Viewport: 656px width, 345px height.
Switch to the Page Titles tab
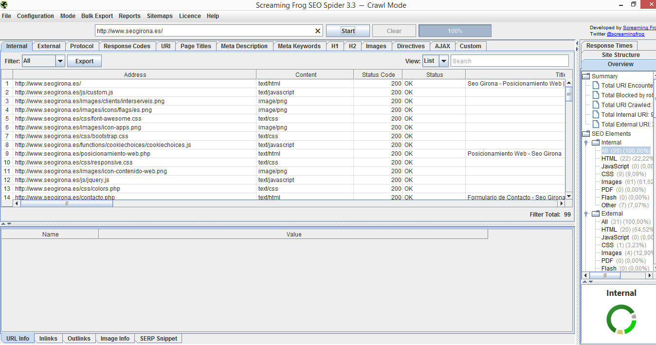click(196, 46)
